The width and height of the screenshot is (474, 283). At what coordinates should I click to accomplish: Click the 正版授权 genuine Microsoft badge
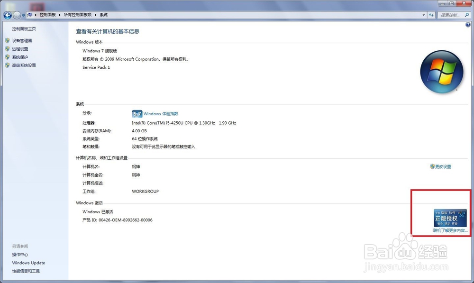450,218
